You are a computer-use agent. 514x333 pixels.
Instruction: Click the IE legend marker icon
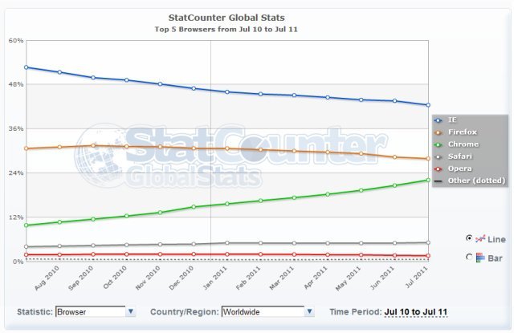[x=439, y=120]
